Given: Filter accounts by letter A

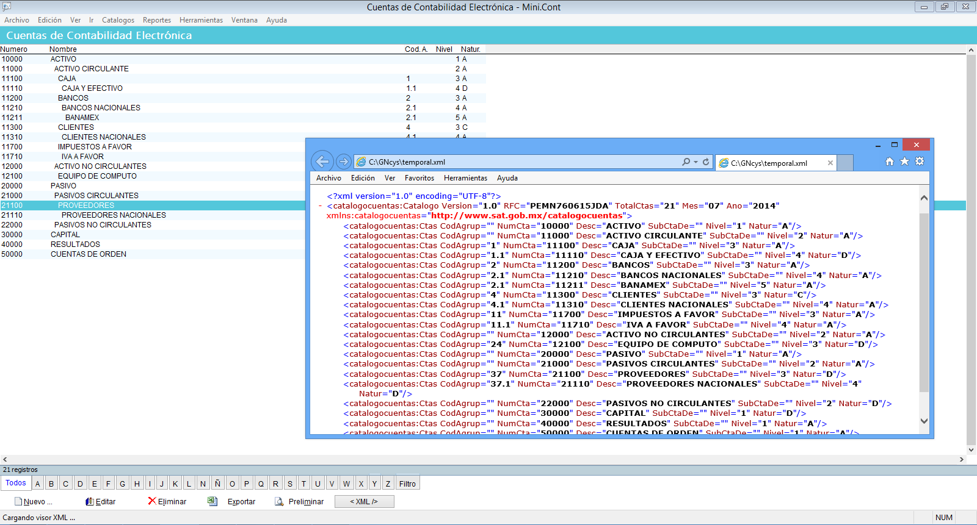Looking at the screenshot, I should [38, 484].
